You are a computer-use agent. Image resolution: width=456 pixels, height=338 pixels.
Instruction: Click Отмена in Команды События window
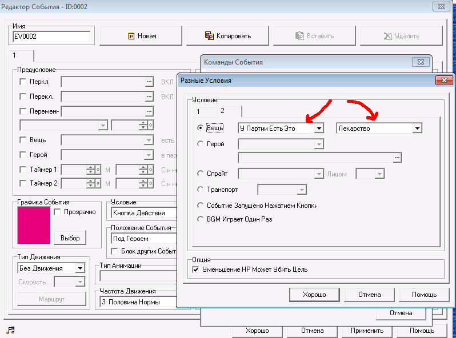[401, 313]
